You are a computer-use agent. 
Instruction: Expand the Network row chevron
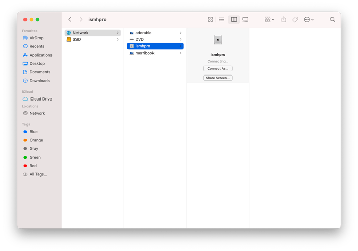click(x=118, y=33)
